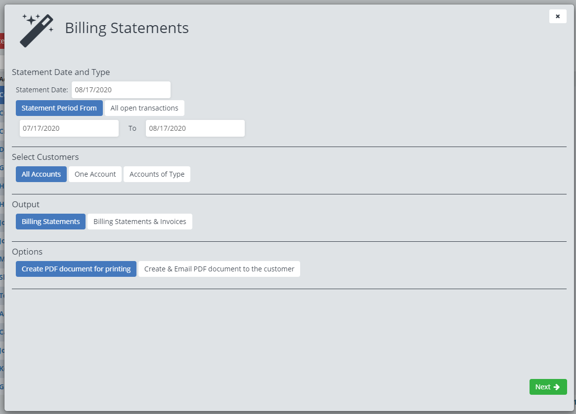576x414 pixels.
Task: Click the Output section heading
Action: [x=26, y=204]
